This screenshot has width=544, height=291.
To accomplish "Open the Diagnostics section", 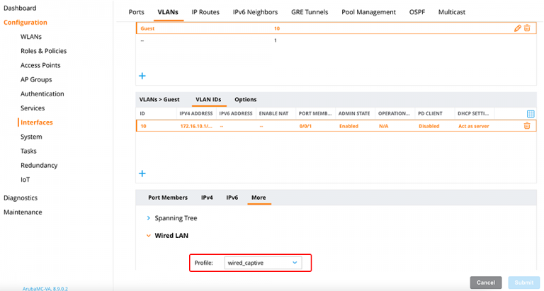I will pos(21,198).
